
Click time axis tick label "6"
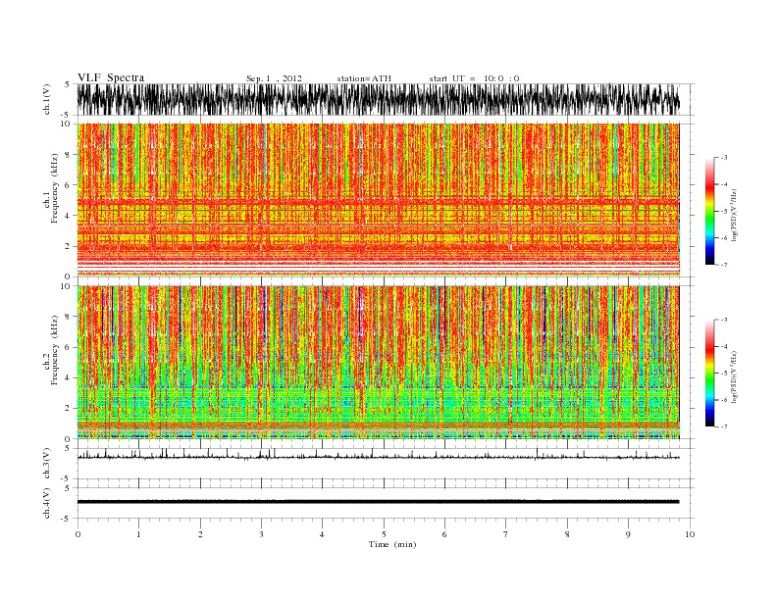[x=444, y=534]
